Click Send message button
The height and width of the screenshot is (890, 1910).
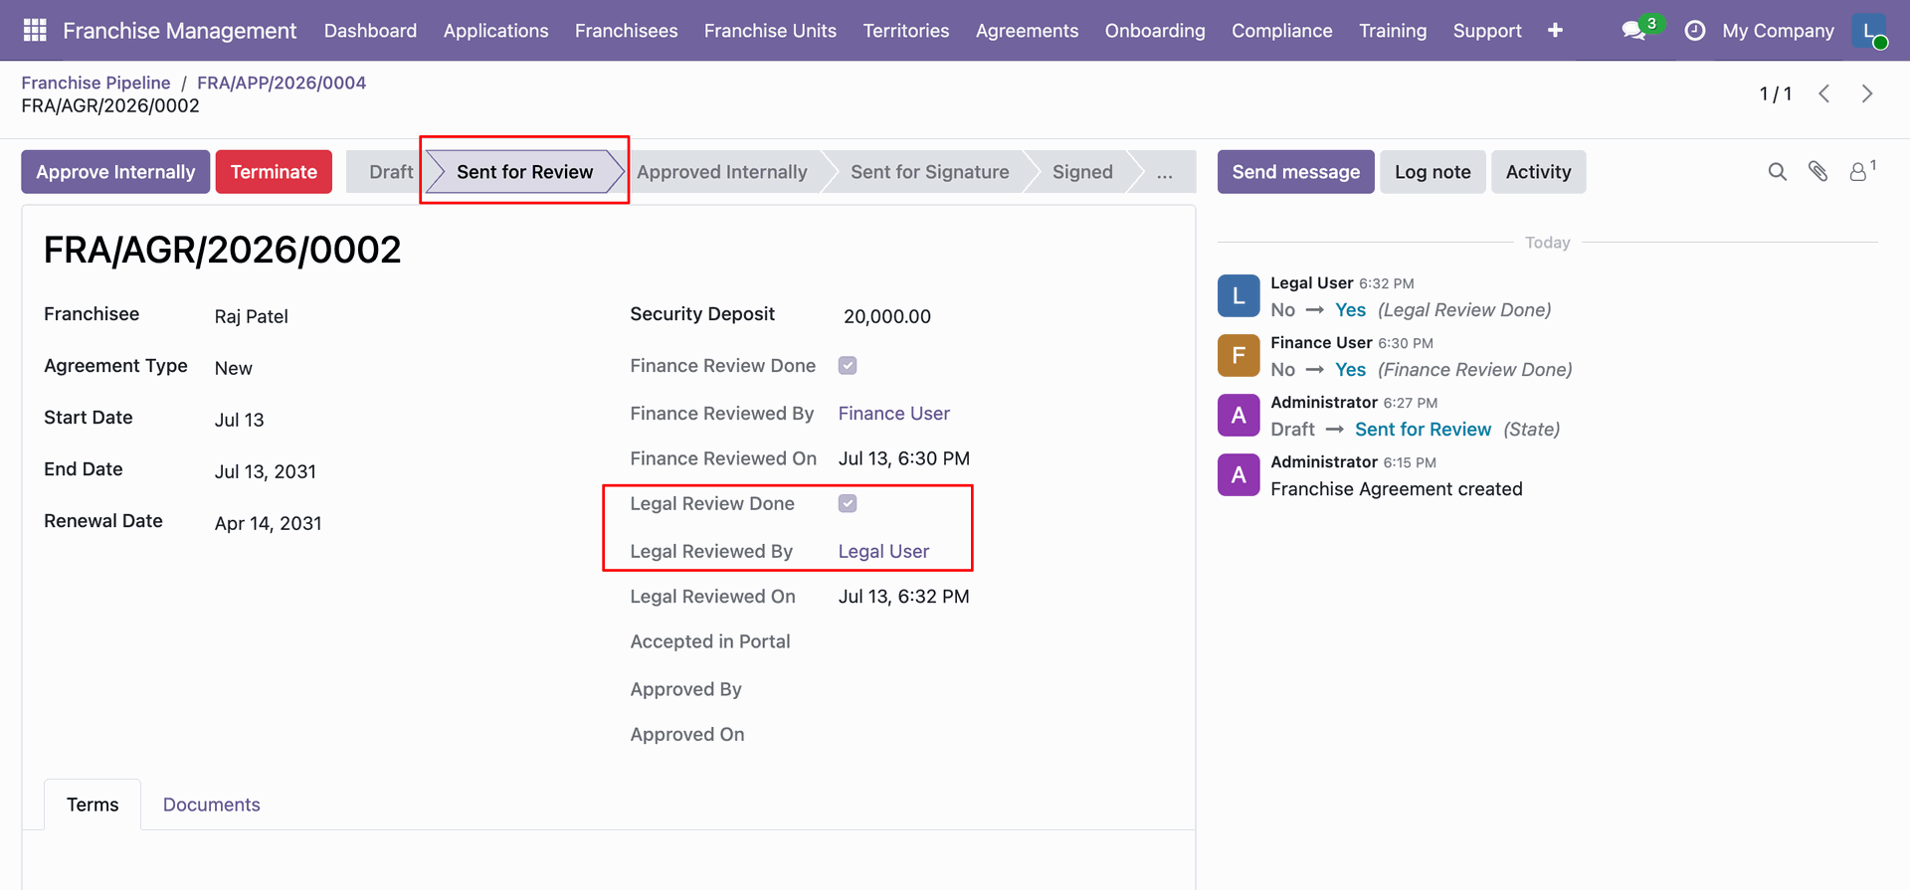[1295, 172]
